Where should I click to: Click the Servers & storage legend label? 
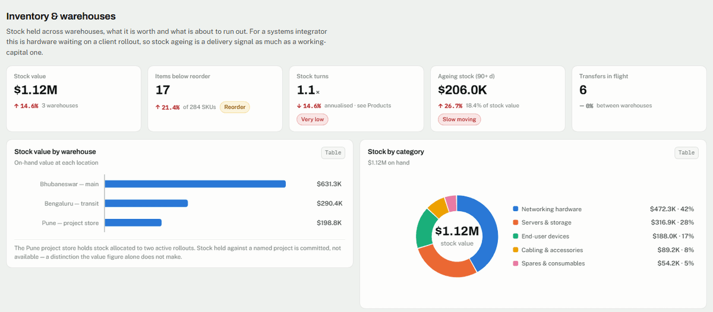click(547, 222)
